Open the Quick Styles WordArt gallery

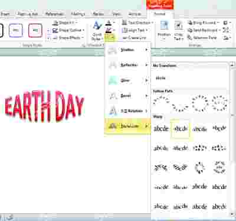pos(97,31)
